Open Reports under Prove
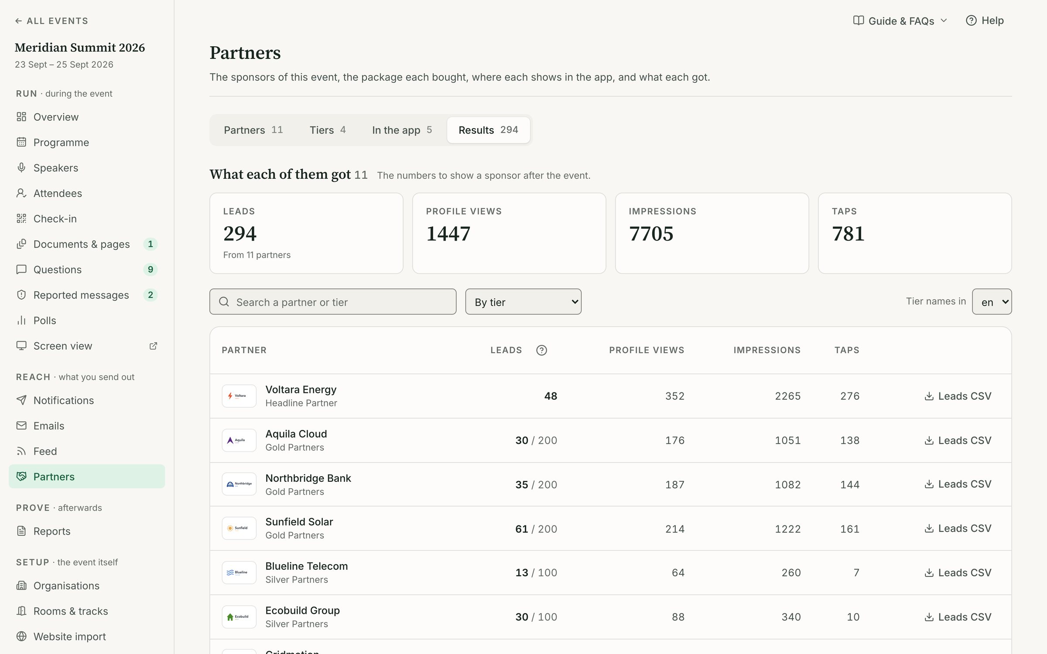This screenshot has height=654, width=1047. [x=87, y=531]
